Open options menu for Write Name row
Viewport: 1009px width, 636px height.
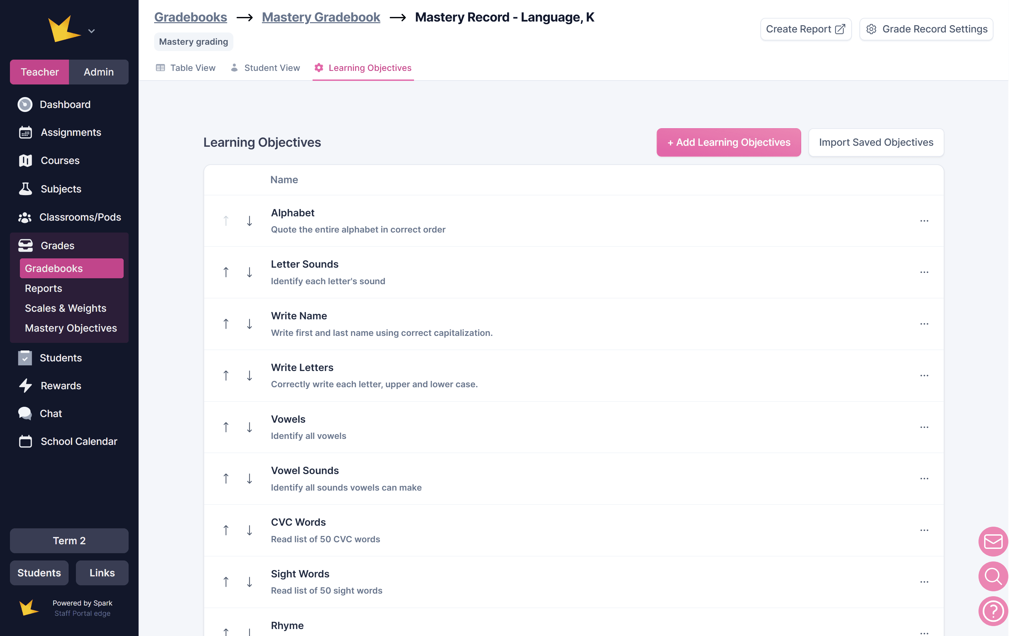click(924, 324)
